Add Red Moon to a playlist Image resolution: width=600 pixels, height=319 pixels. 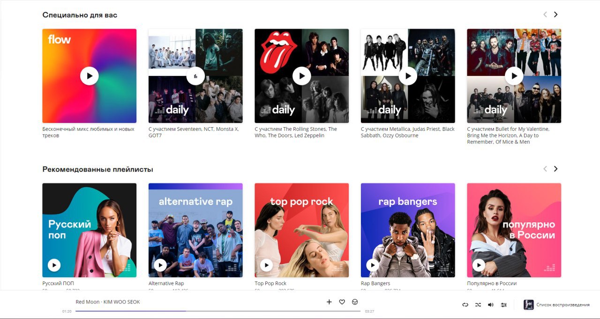tap(329, 302)
